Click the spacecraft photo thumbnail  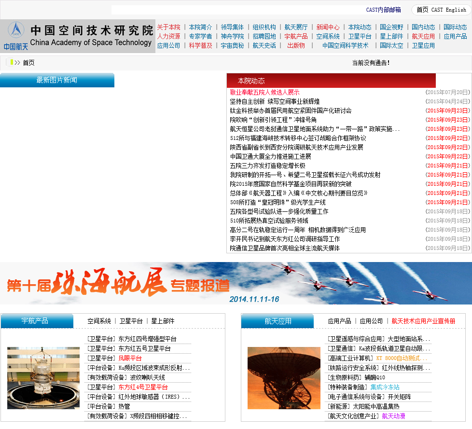click(x=43, y=378)
